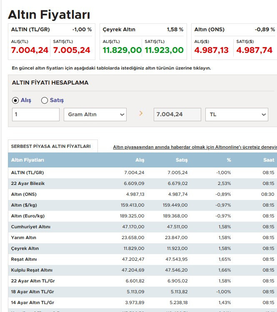Click Kulplu Reşat Altını row
Screen dimensions: 277x312
pyautogui.click(x=32, y=270)
